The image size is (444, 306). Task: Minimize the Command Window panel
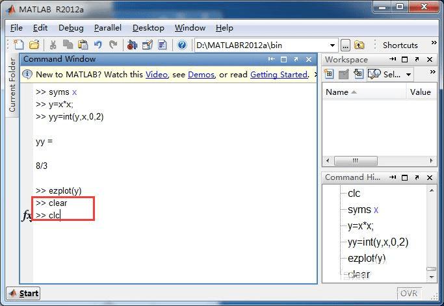point(271,59)
